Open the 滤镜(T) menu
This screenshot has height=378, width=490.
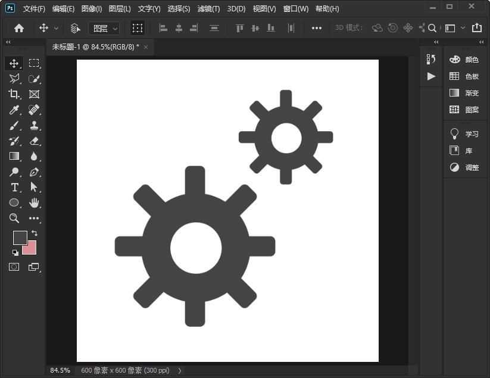pyautogui.click(x=208, y=9)
